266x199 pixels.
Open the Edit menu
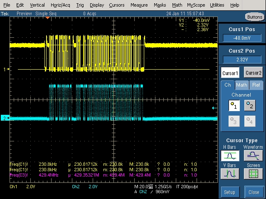20,5
